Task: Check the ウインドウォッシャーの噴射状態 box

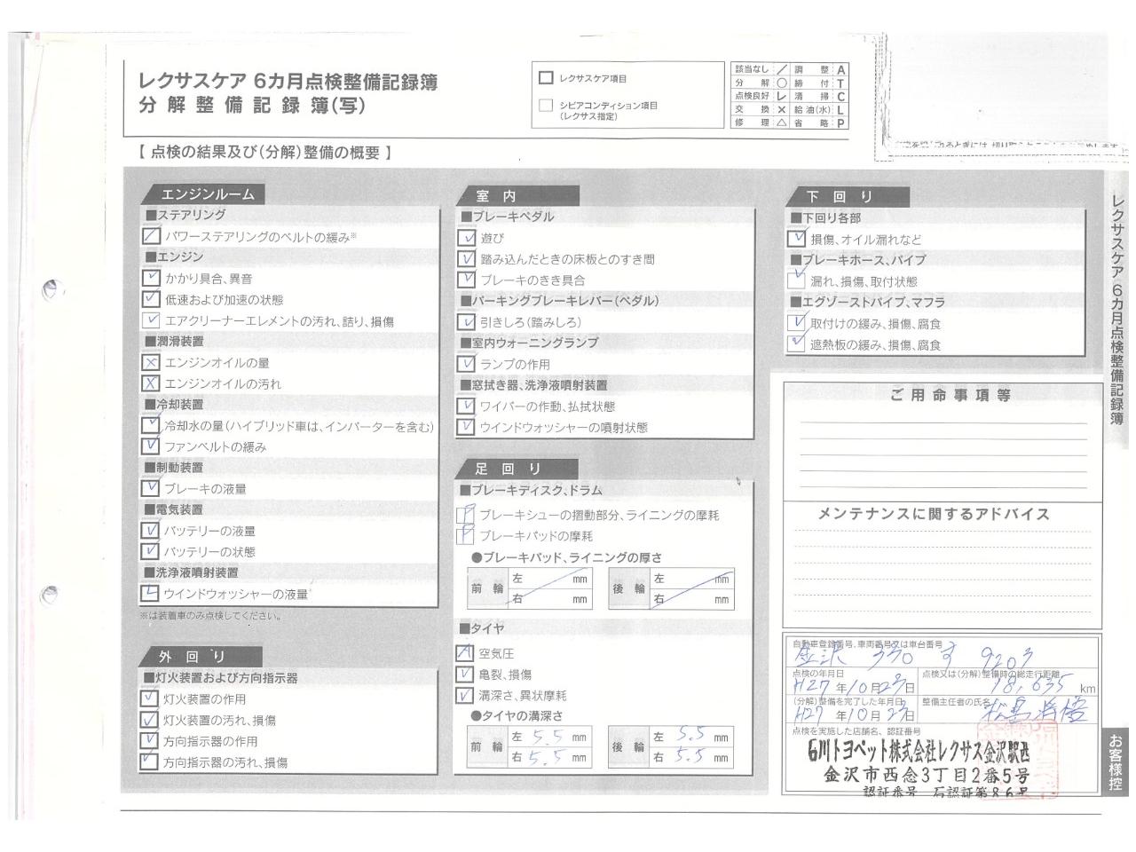Action: click(x=466, y=427)
